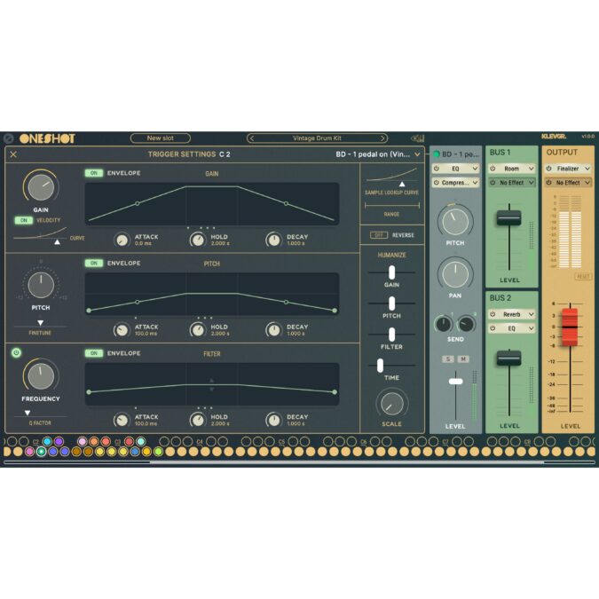The height and width of the screenshot is (599, 599).
Task: Click the cyan pad right of C2
Action: point(47,442)
